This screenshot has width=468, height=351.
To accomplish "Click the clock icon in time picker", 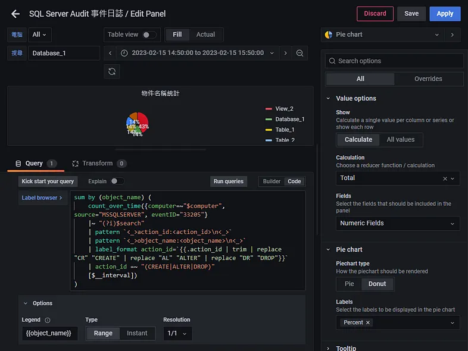I will (x=124, y=53).
